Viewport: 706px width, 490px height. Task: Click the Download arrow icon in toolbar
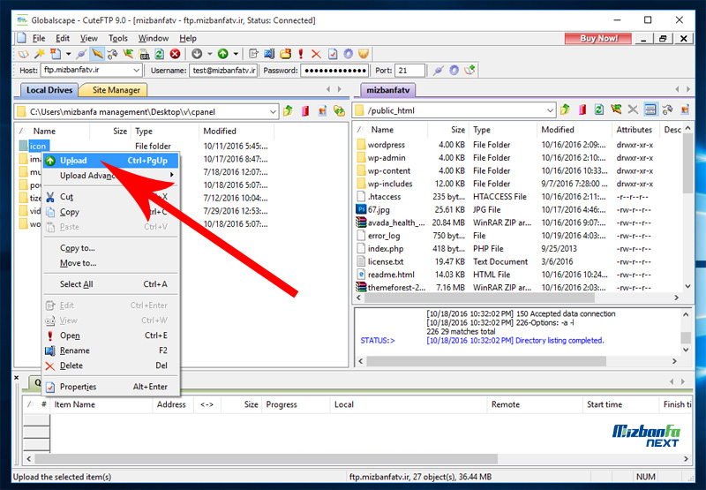tap(197, 54)
